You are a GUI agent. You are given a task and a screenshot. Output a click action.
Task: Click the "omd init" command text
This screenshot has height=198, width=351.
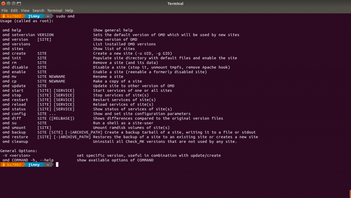(12, 58)
